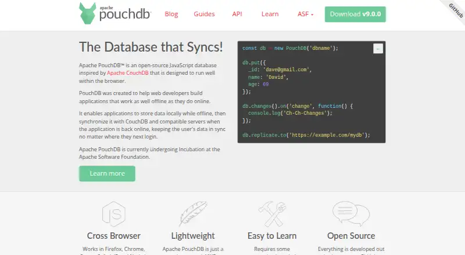
Task: Expand the ASF dropdown menu
Action: point(306,14)
